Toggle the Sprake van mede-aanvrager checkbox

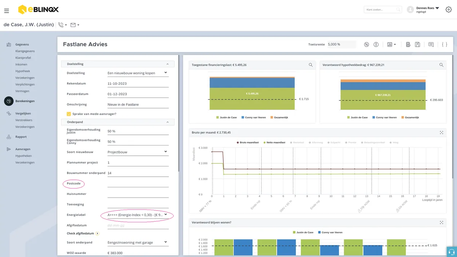(69, 114)
